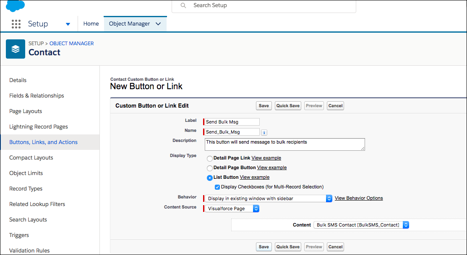Screen dimensions: 467x255
Task: Click the top Save button
Action: (x=264, y=106)
